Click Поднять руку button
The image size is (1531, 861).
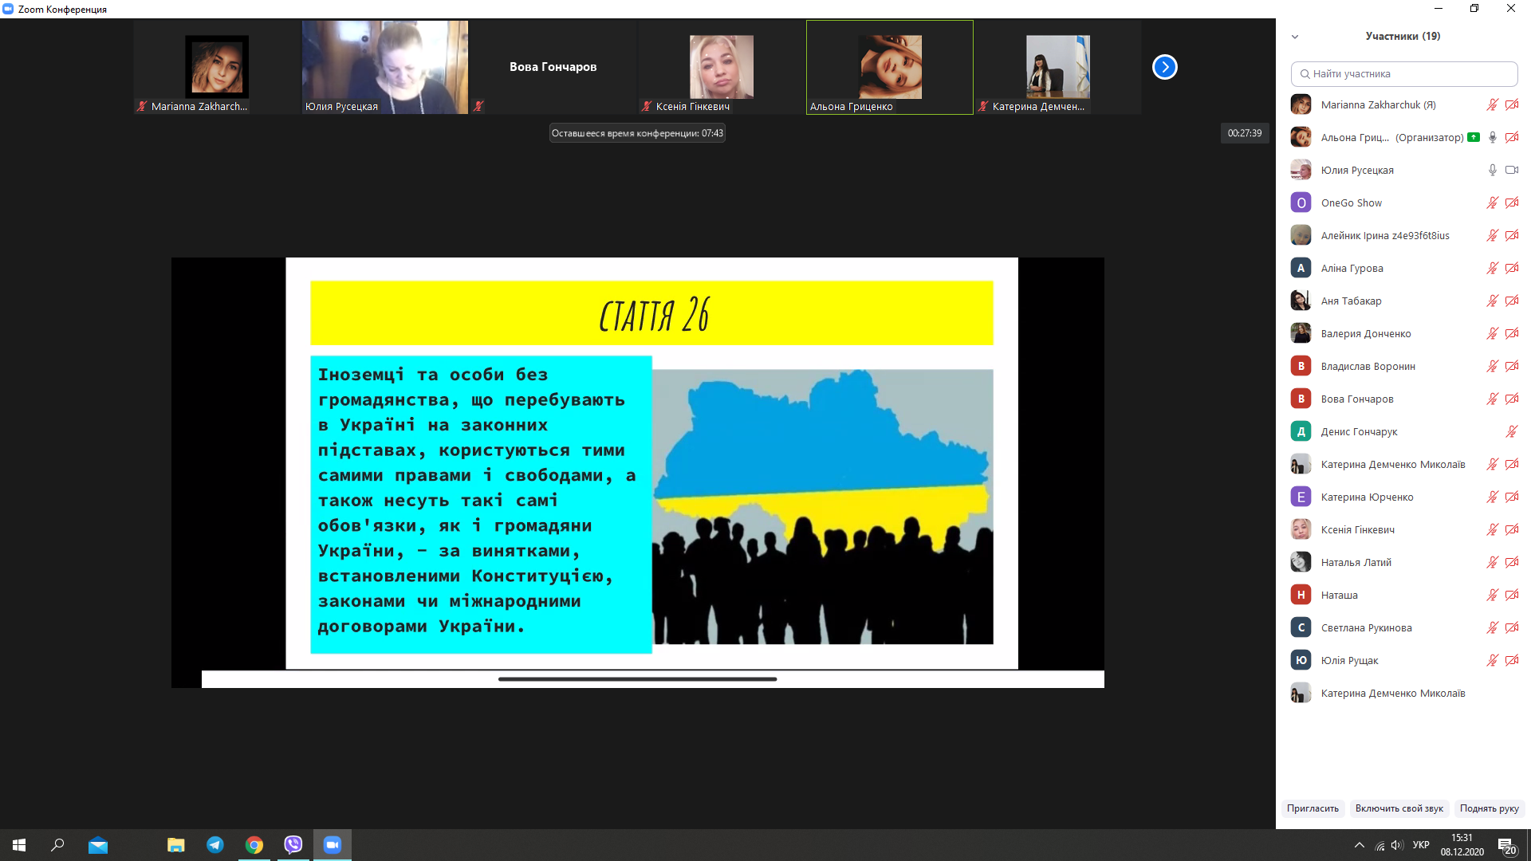click(1489, 808)
